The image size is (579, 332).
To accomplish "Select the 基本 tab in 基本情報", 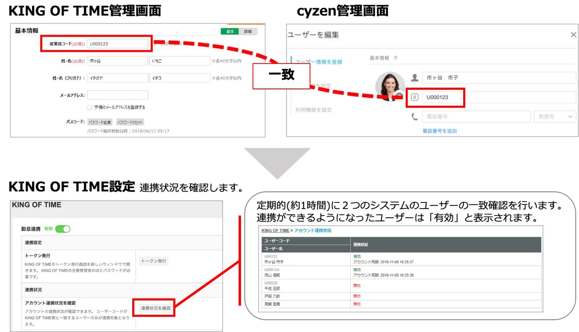I will tap(230, 32).
